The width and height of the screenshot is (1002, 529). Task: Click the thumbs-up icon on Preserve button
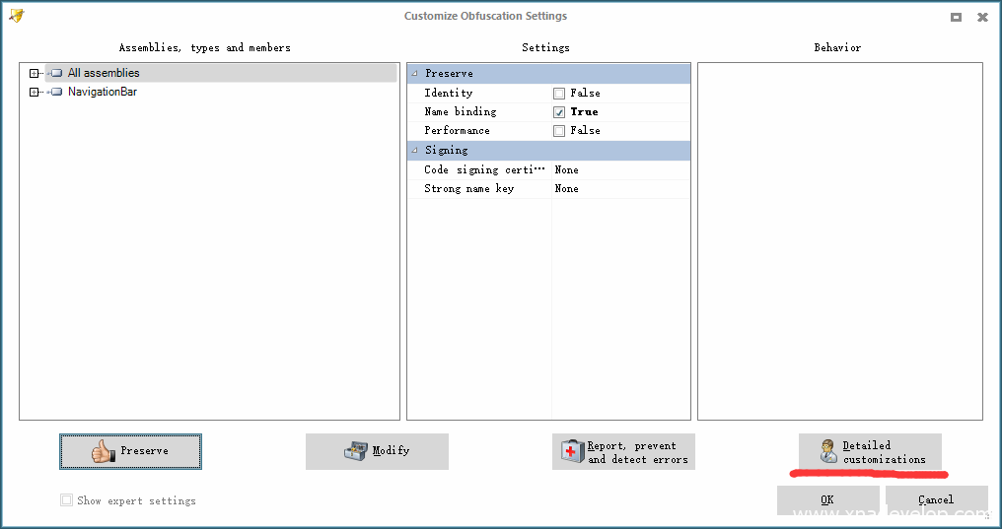(103, 451)
